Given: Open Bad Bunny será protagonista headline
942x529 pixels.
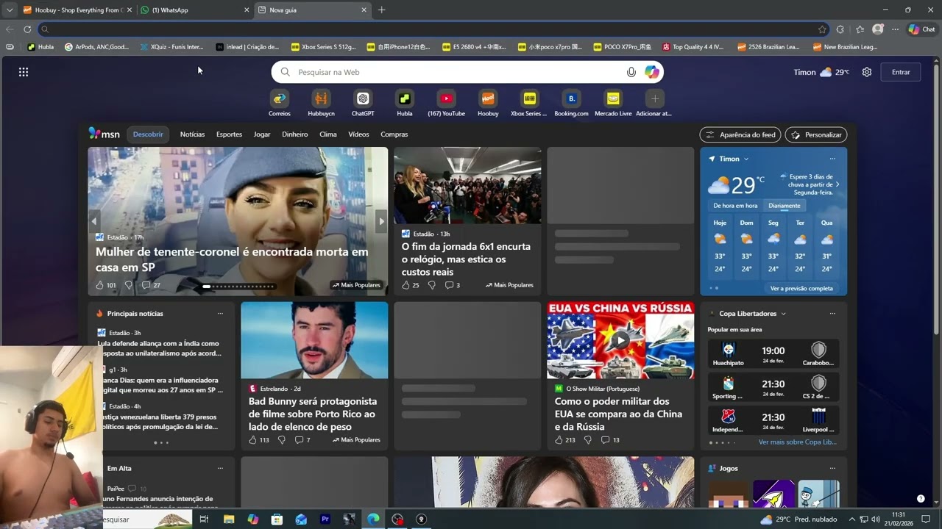Looking at the screenshot, I should click(x=313, y=414).
